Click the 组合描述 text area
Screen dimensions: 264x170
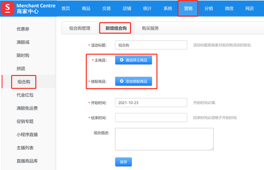tap(164, 139)
